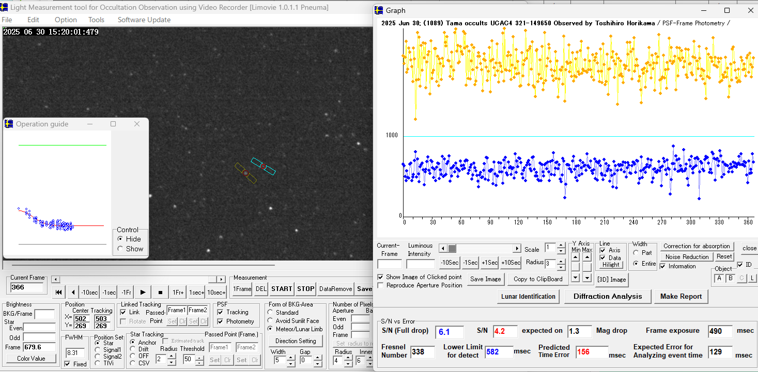Image resolution: width=758 pixels, height=372 pixels.
Task: Open the Tools menu
Action: point(96,20)
